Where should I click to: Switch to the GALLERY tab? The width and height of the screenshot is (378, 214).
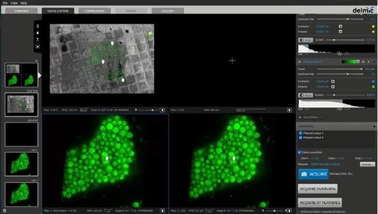pos(168,11)
